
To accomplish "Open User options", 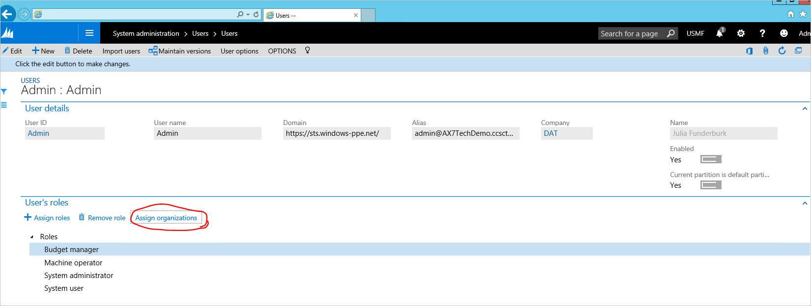I will click(x=239, y=51).
